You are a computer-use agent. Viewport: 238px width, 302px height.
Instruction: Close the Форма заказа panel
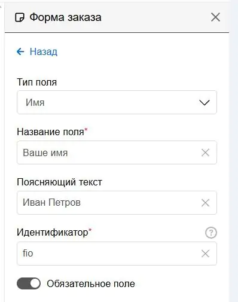(215, 17)
